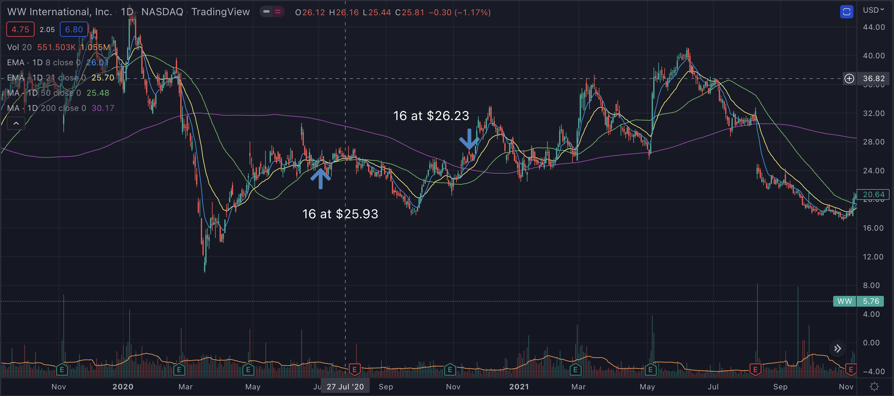Open the green earnings marker just before Nov 2020
894x396 pixels.
click(x=450, y=370)
